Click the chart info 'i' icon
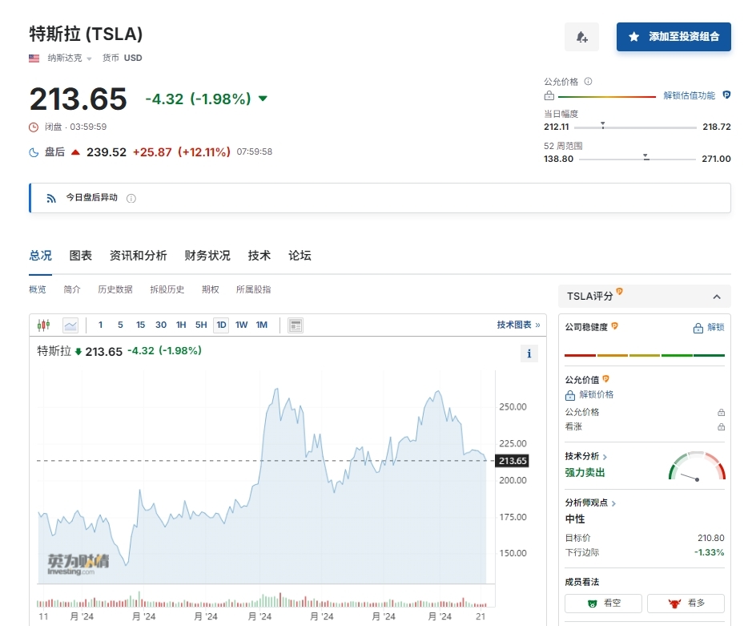Viewport: 744px width, 626px height. coord(529,353)
